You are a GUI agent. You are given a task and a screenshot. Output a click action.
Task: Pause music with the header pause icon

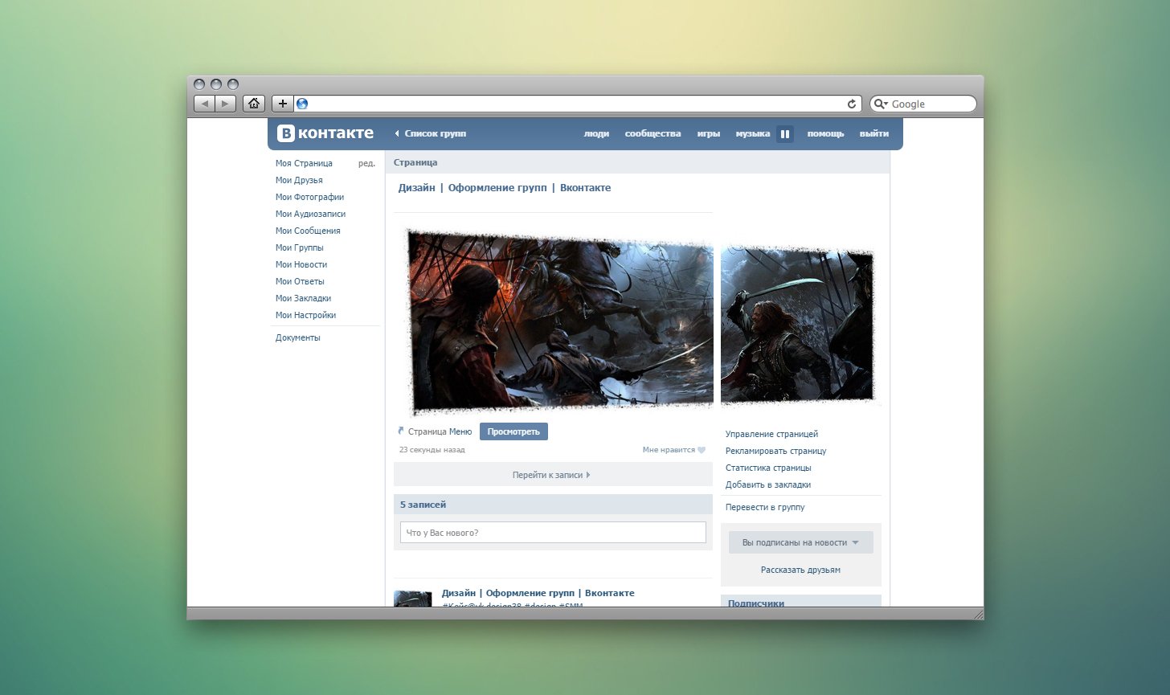pos(785,134)
